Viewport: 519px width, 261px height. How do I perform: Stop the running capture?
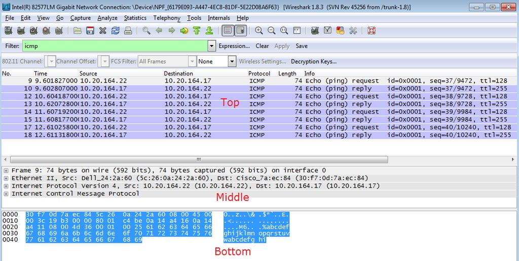[46, 31]
